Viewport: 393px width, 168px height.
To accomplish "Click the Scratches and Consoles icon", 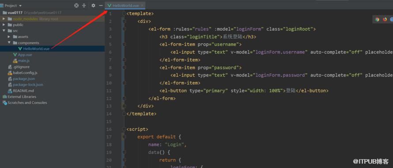I will [x=4, y=102].
